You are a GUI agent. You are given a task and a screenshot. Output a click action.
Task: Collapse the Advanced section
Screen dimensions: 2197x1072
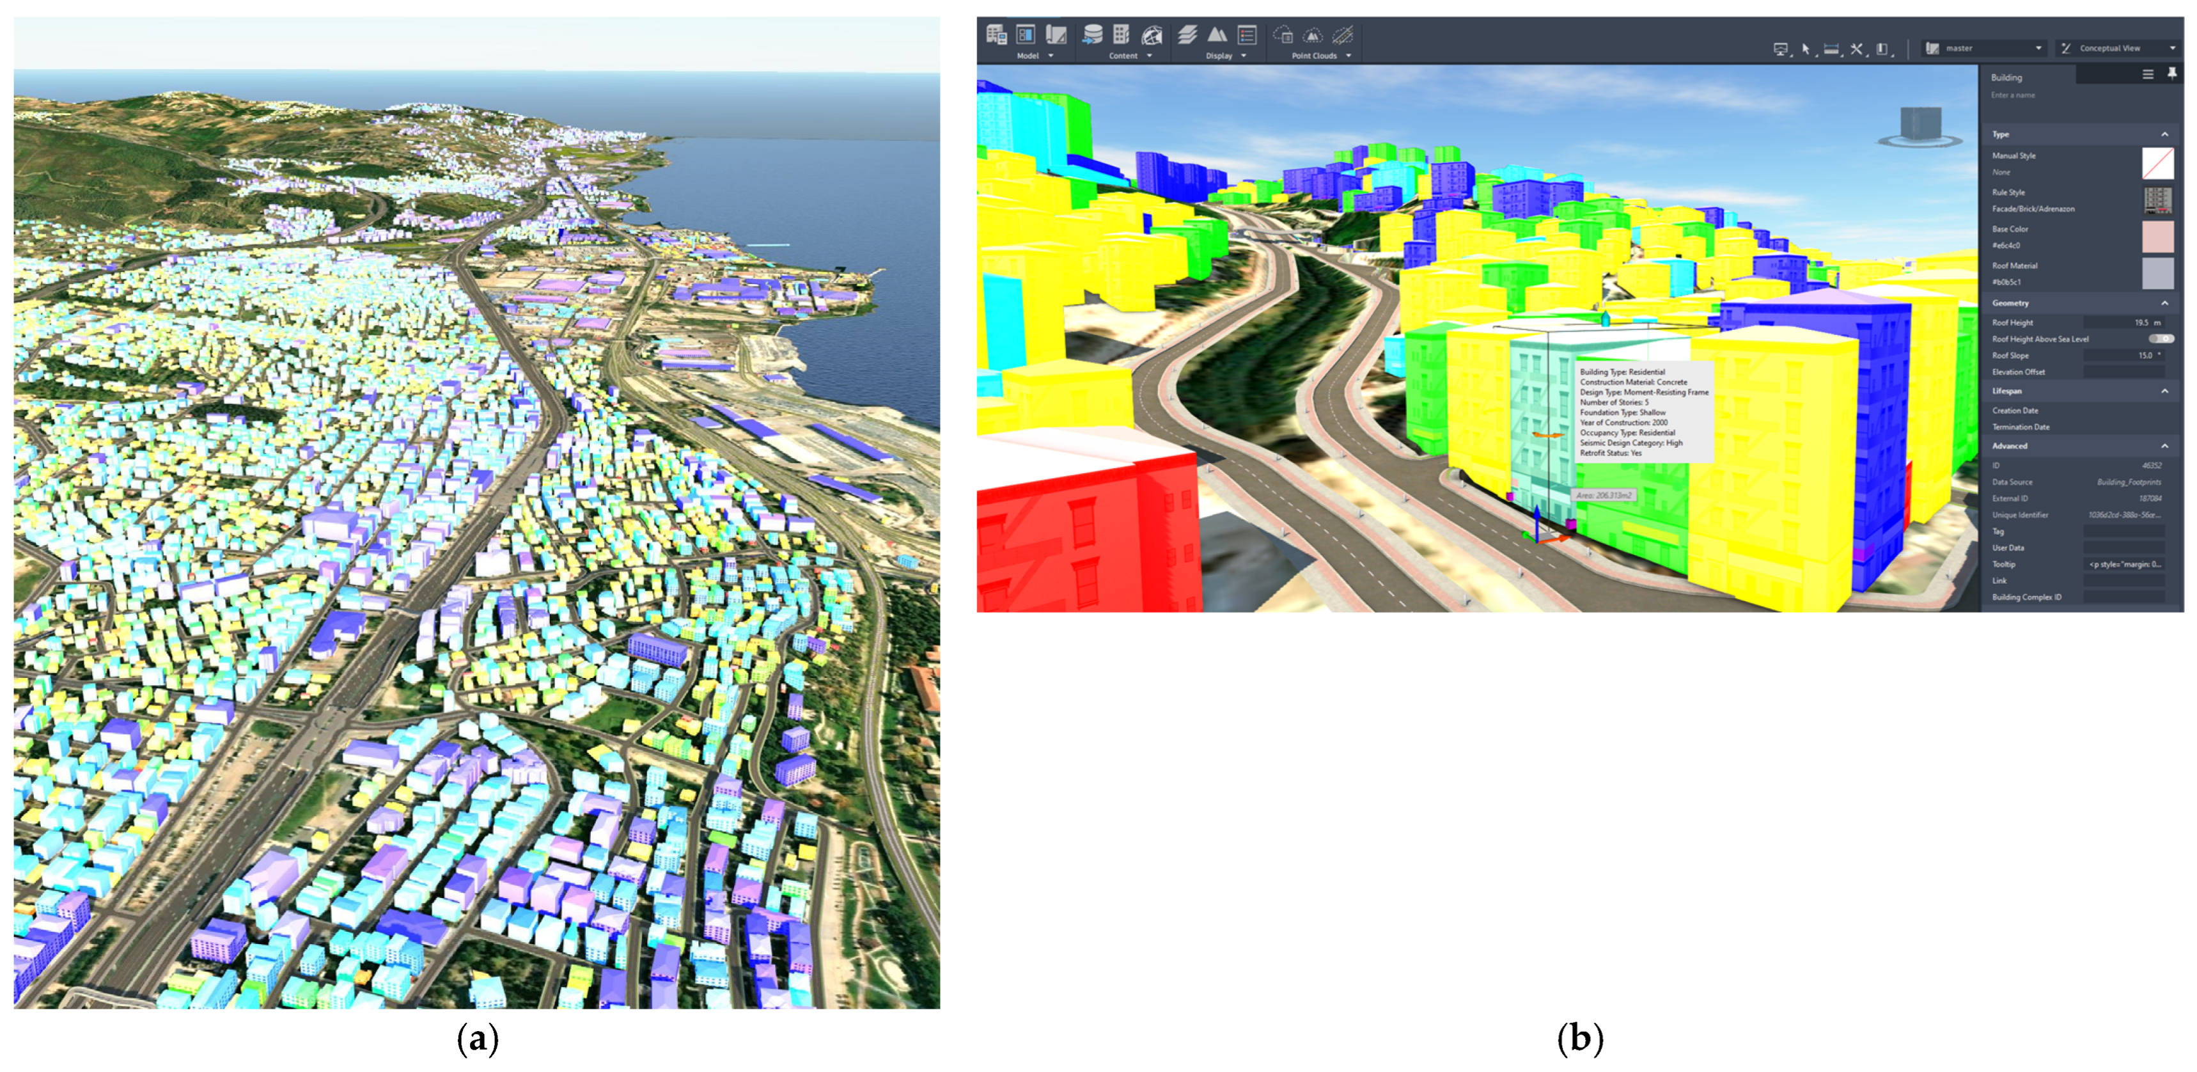pyautogui.click(x=2164, y=446)
